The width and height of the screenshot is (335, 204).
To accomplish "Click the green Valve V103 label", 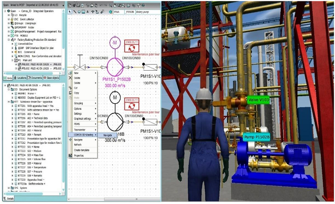I will pos(258,100).
